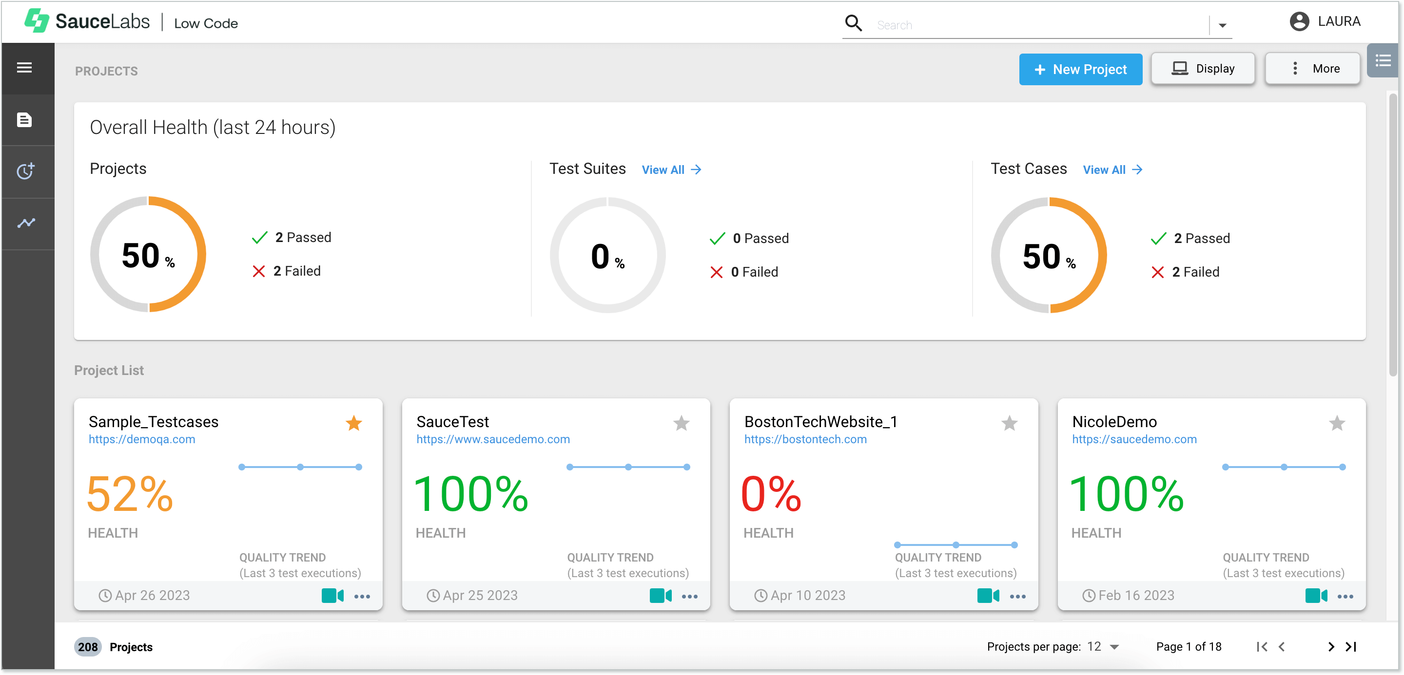The width and height of the screenshot is (1404, 675).
Task: Open three-dot menu on Sample_Testcases card
Action: click(362, 597)
